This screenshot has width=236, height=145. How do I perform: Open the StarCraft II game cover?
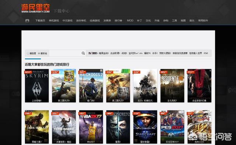(145, 127)
